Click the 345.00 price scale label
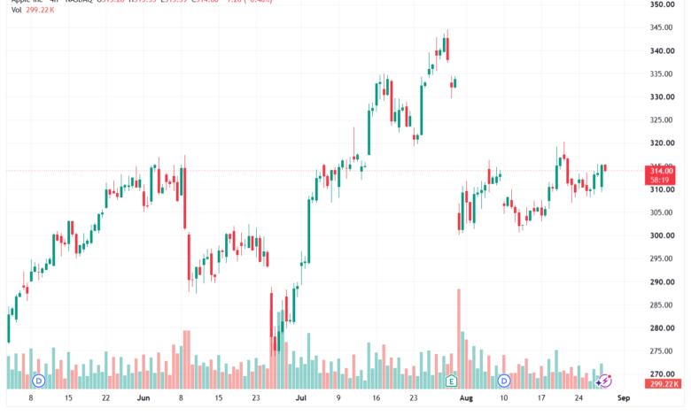This screenshot has height=416, width=691. pyautogui.click(x=662, y=27)
